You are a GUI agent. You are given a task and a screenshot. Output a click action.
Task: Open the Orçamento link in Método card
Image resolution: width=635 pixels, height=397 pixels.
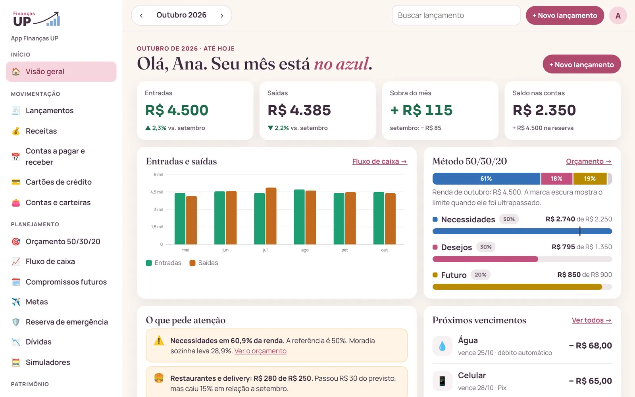(x=589, y=162)
